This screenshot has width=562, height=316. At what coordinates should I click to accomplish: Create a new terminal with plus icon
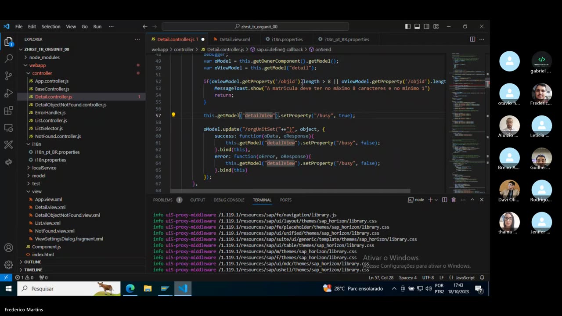point(430,200)
